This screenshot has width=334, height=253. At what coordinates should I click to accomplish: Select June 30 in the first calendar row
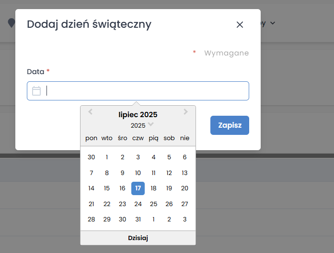tap(92, 157)
